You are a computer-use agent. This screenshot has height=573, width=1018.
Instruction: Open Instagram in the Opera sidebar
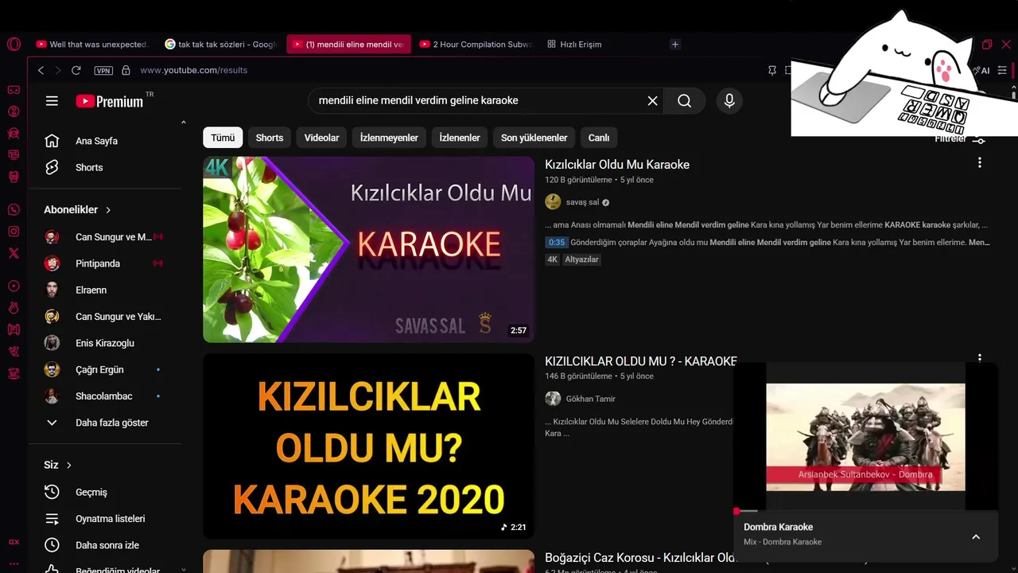(14, 232)
